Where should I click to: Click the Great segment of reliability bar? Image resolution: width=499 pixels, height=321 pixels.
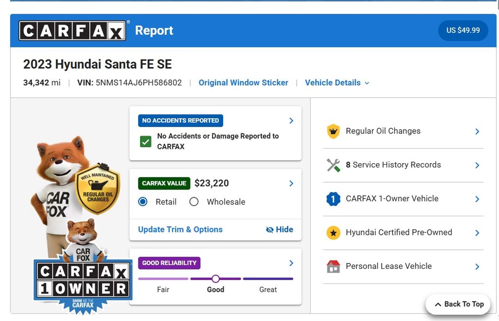268,279
